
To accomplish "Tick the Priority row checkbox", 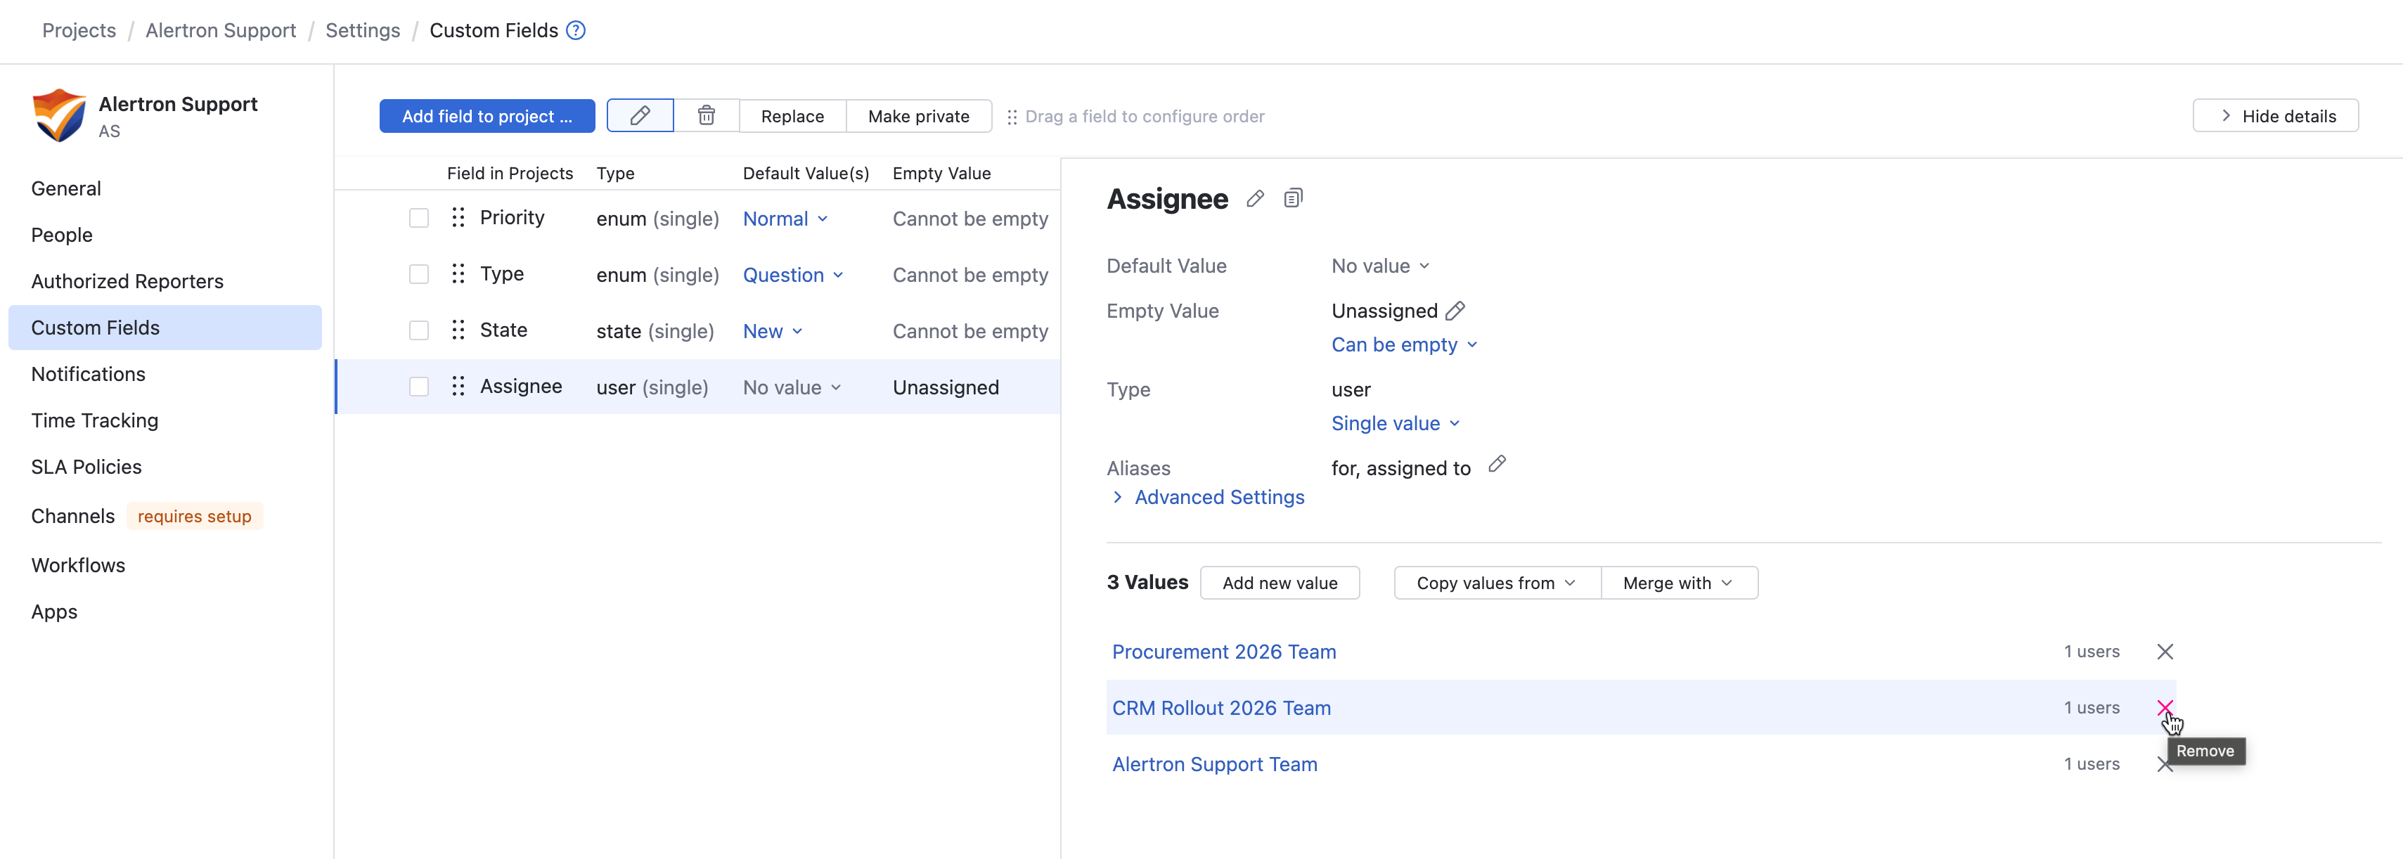I will [x=419, y=218].
